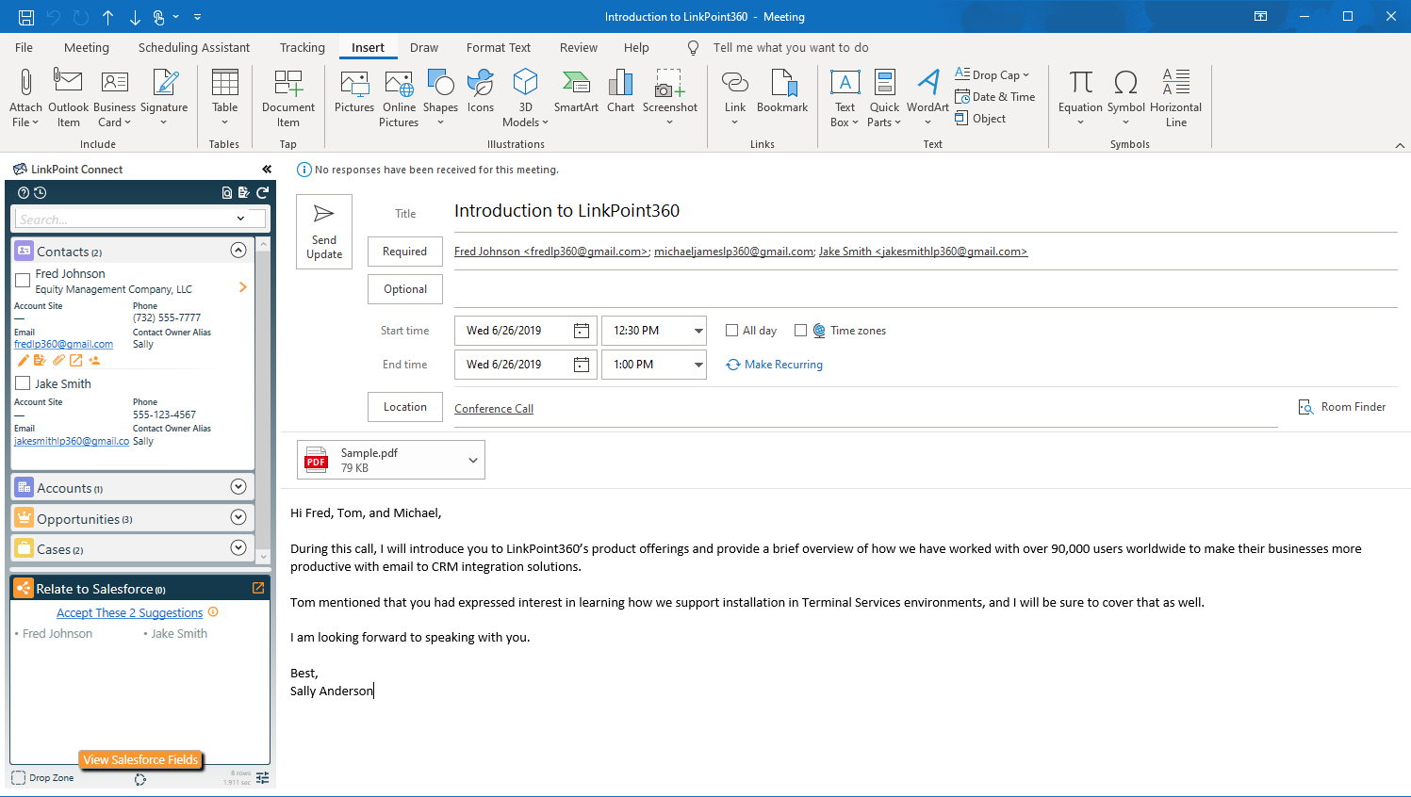Open the Room Finder
The width and height of the screenshot is (1411, 797).
tap(1342, 407)
